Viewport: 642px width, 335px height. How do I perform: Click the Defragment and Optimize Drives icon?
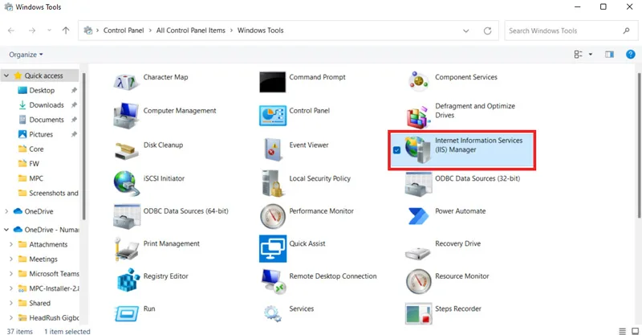tap(418, 116)
